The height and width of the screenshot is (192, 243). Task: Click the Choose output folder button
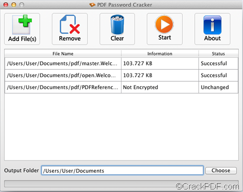[221, 170]
